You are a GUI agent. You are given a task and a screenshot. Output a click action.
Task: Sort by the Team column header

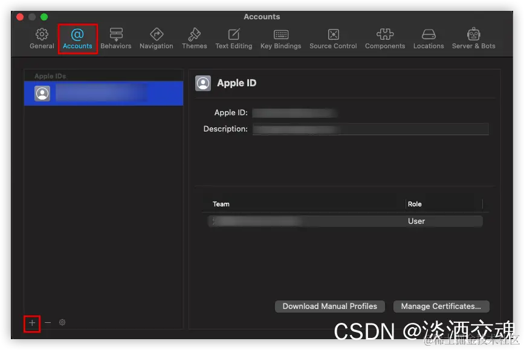click(221, 204)
